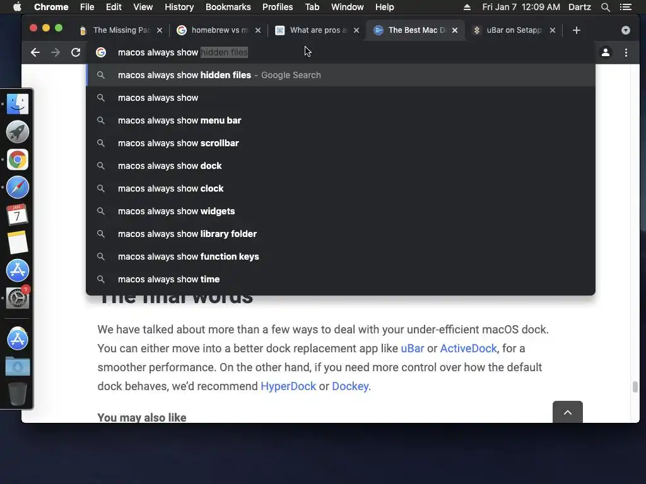Open the File menu

(87, 7)
